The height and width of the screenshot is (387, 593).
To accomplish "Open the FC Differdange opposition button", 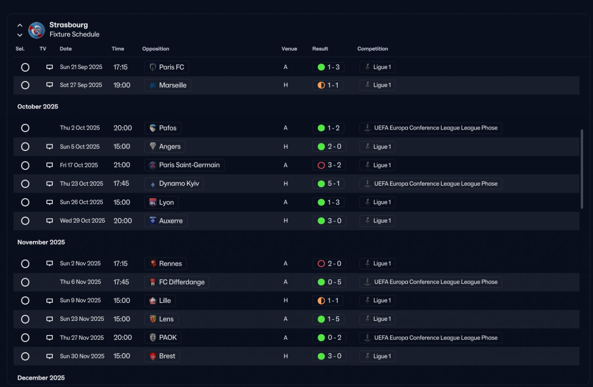I will [x=177, y=282].
